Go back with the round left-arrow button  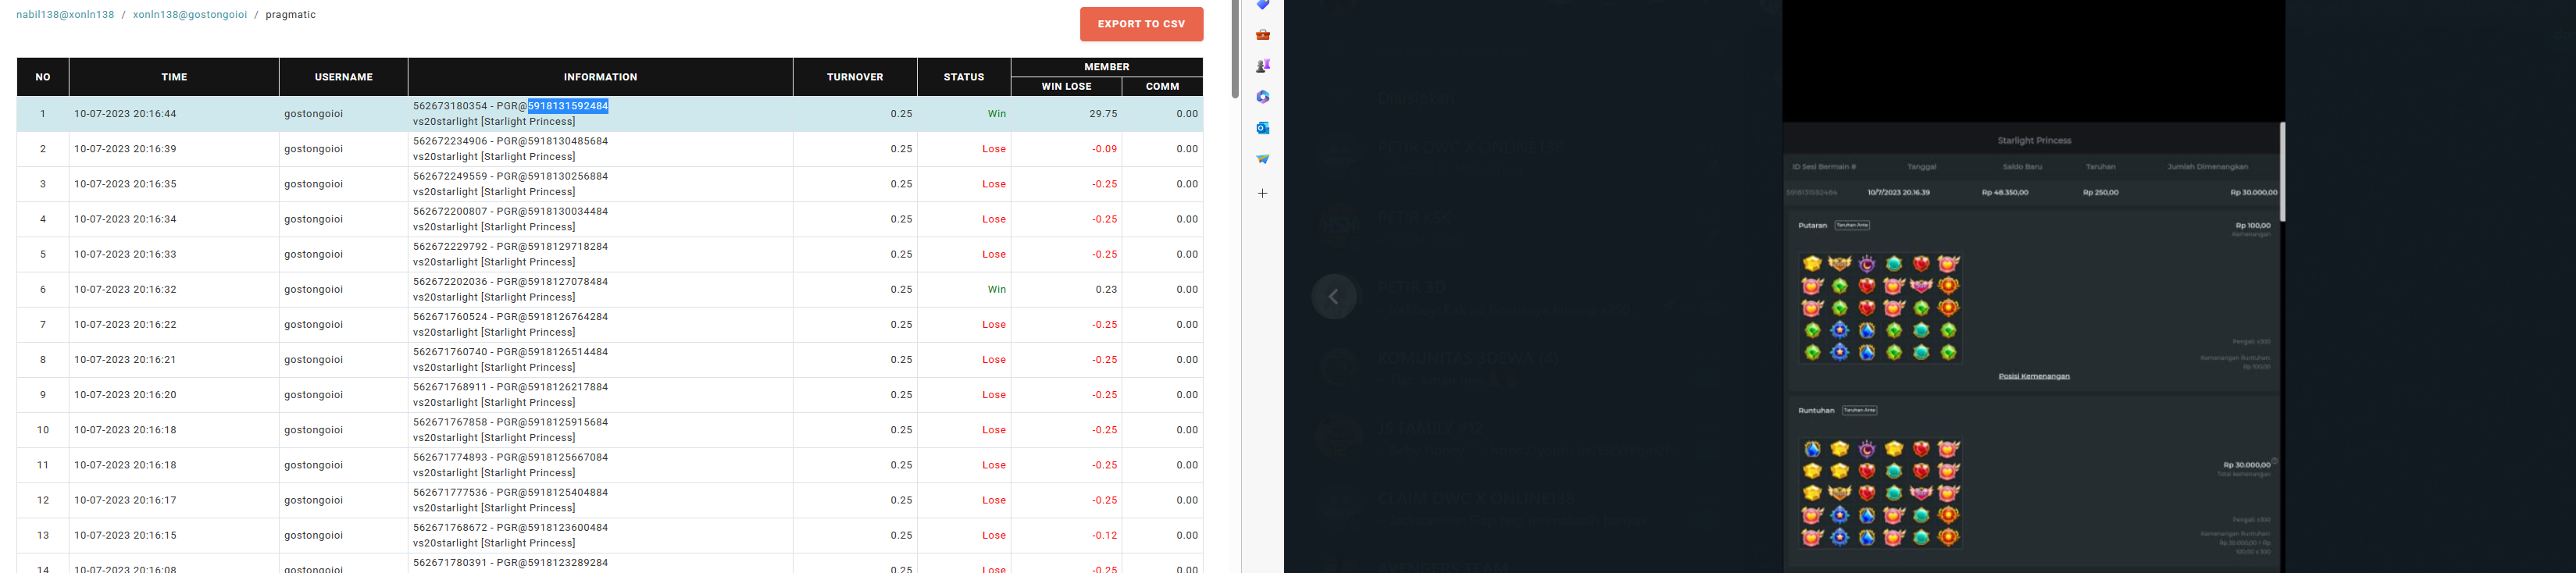(1334, 296)
